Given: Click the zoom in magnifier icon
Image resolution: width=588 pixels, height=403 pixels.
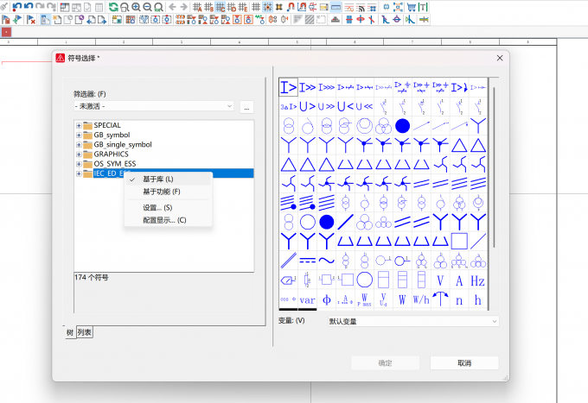Looking at the screenshot, I should coord(136,7).
